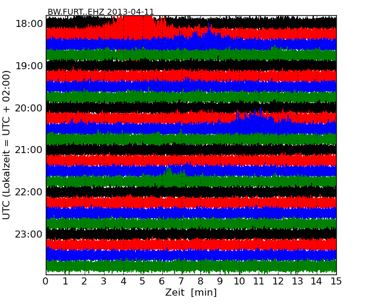Click x-axis tick label 2
The width and height of the screenshot is (382, 305).
[x=84, y=281]
